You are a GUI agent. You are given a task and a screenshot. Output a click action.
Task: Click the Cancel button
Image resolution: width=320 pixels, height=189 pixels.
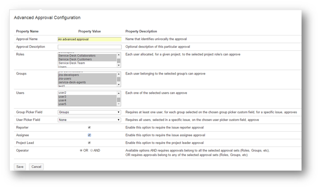pyautogui.click(x=36, y=167)
